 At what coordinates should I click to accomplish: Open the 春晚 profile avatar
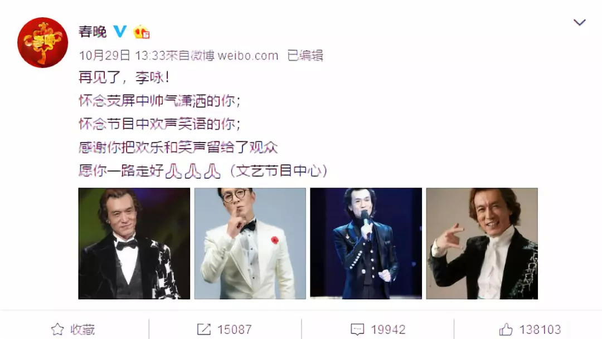coord(42,42)
